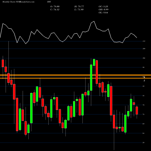
Task: Click the 74 price axis label
Action: coord(143,114)
